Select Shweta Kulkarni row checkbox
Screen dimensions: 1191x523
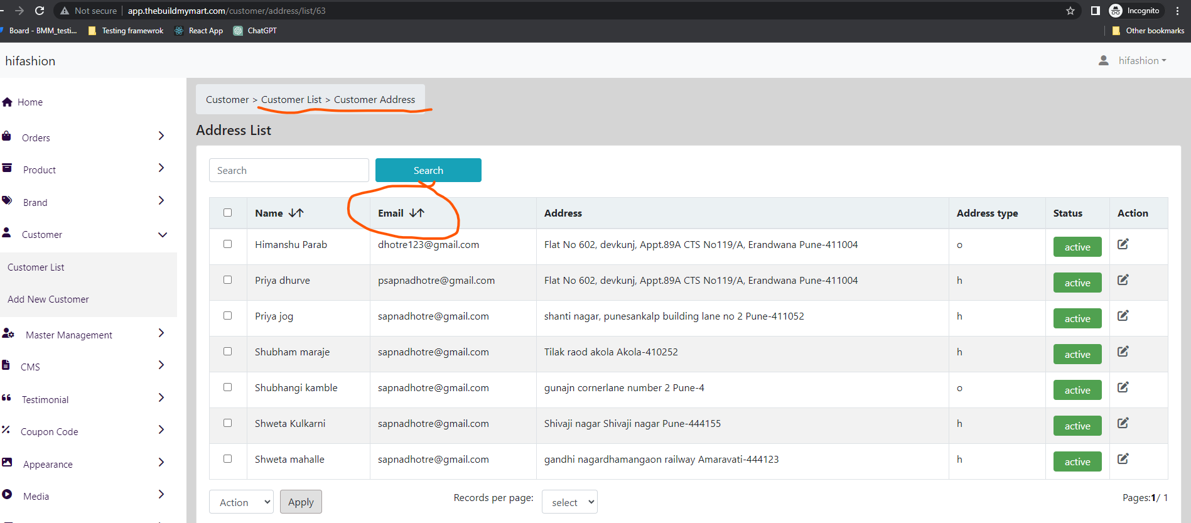coord(227,423)
